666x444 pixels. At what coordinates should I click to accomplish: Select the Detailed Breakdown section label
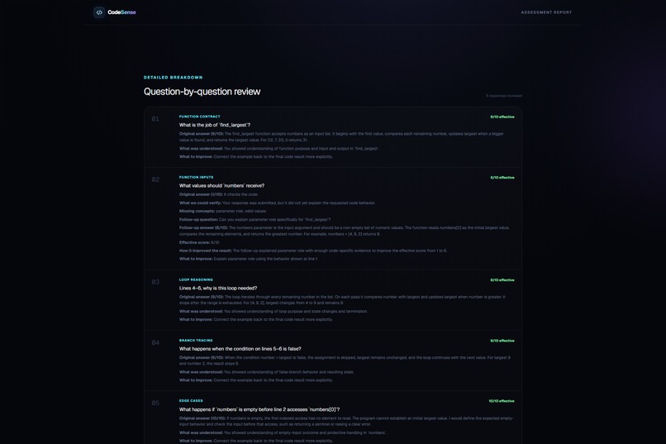pos(173,78)
